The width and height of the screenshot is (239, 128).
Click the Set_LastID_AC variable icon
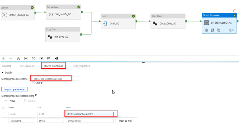51,14
